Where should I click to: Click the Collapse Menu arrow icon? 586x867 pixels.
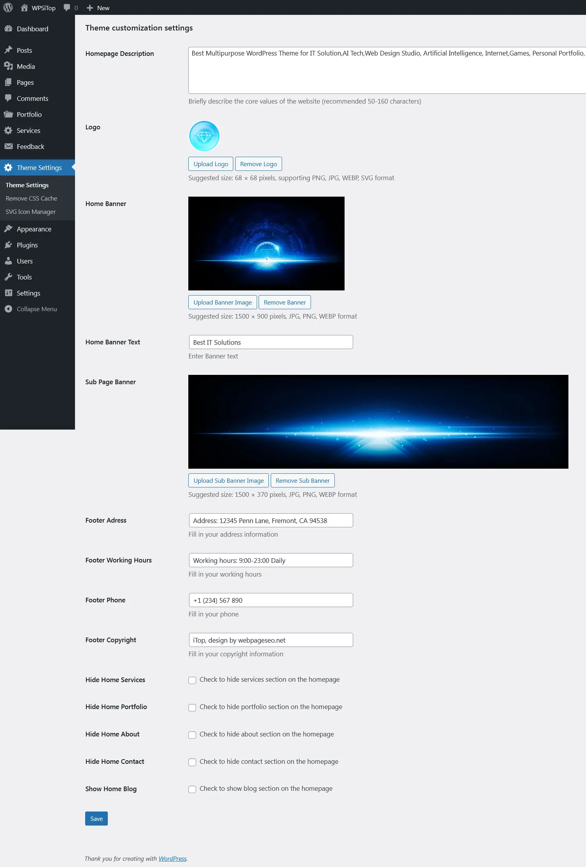click(8, 309)
